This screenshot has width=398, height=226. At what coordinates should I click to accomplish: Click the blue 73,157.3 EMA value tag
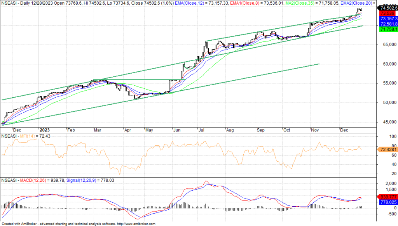click(x=388, y=19)
